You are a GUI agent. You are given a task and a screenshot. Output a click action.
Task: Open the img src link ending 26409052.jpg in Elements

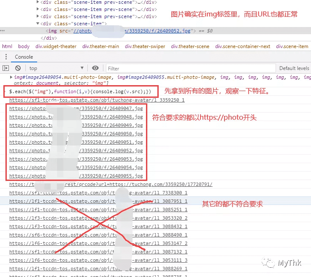[132, 31]
